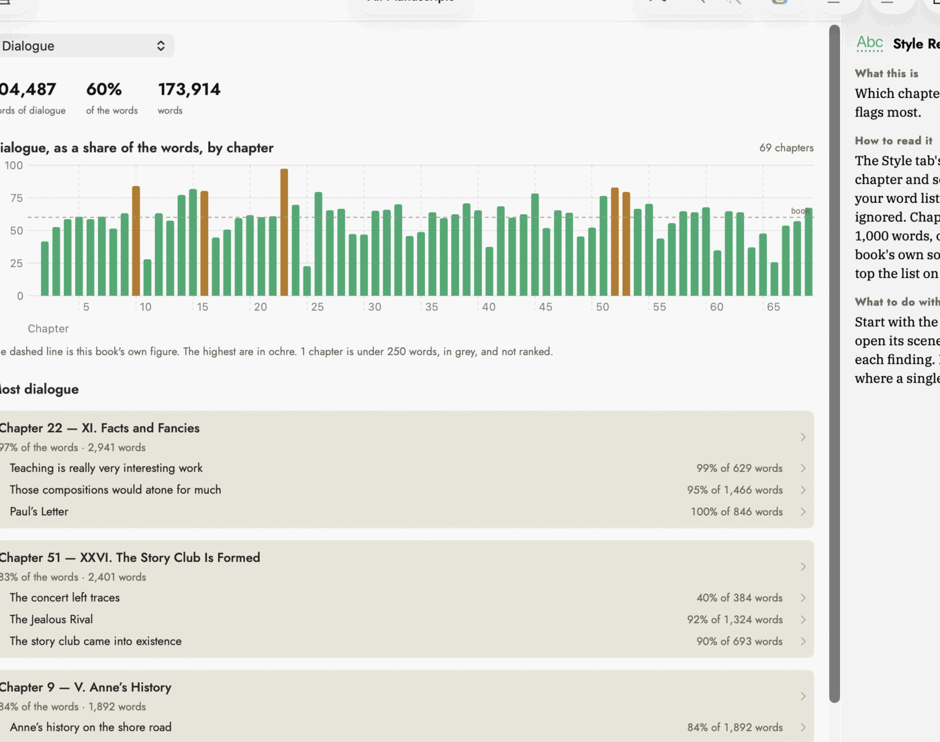
Task: Click the green Abc style icon
Action: coord(869,44)
